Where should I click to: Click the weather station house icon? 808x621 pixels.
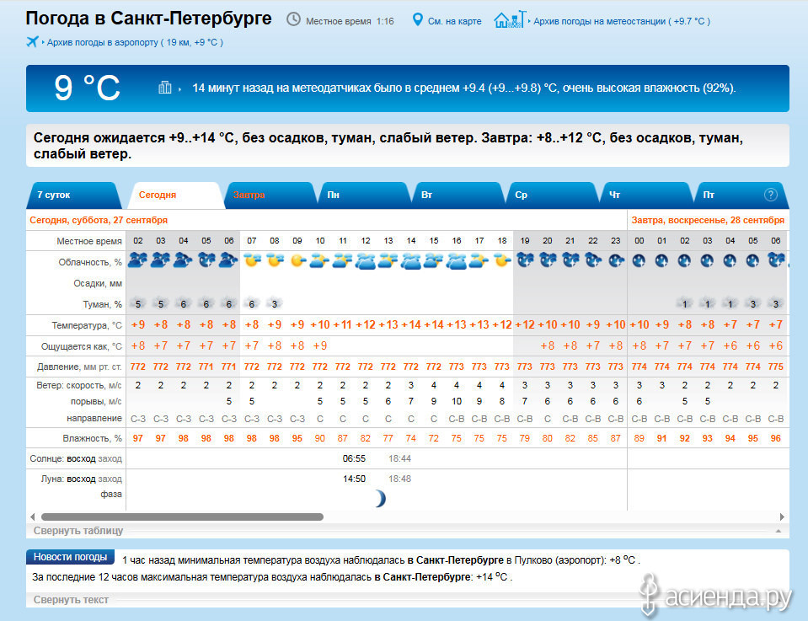[x=510, y=19]
